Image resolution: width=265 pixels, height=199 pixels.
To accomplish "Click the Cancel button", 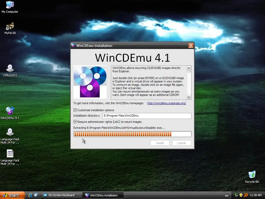I will coord(182,143).
